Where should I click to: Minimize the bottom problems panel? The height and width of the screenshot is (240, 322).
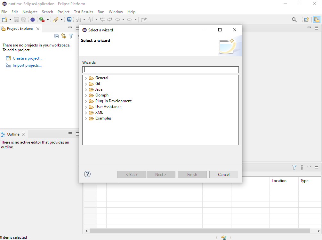coord(309,166)
